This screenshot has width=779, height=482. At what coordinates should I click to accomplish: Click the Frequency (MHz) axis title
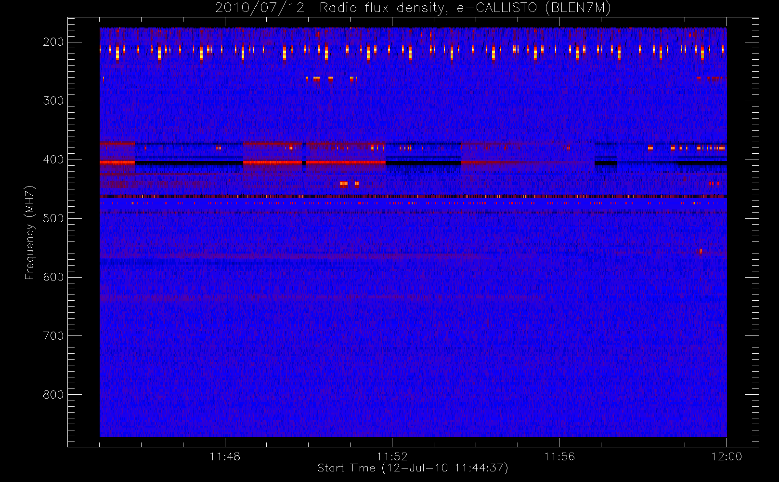coord(30,232)
